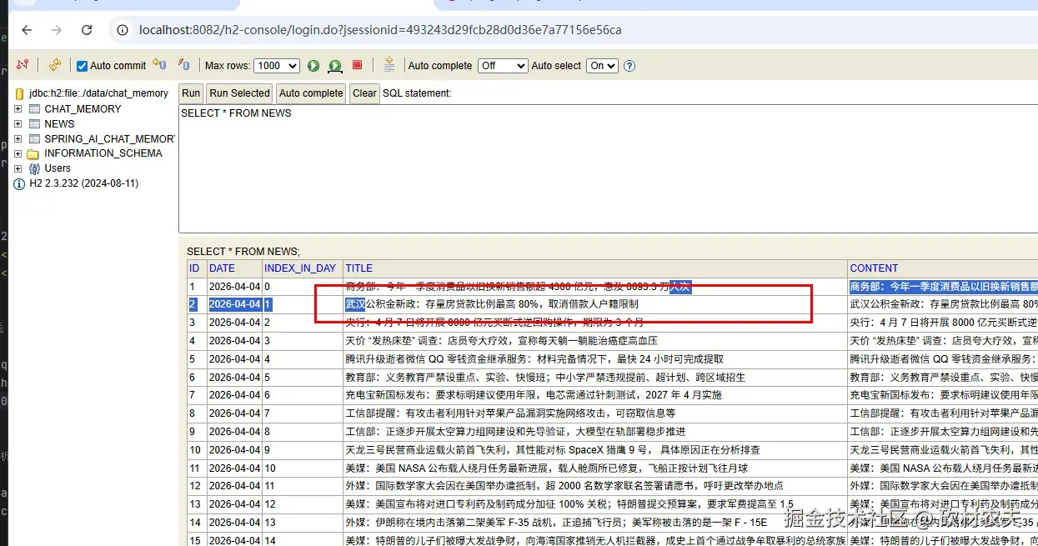The height and width of the screenshot is (546, 1038).
Task: Click the Run Selected button
Action: pos(239,93)
